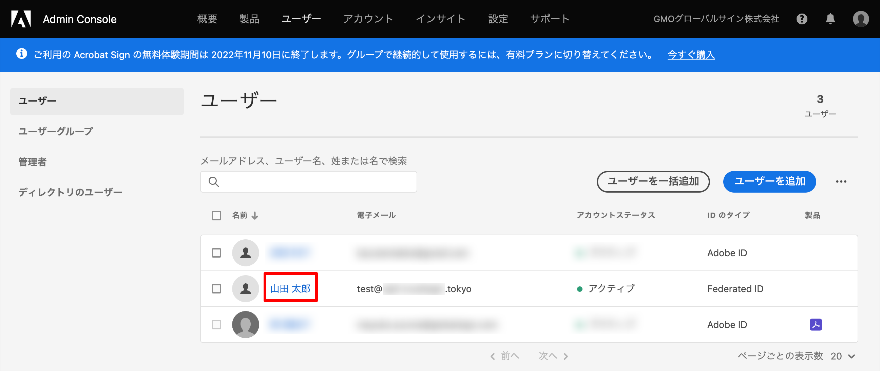Click Adobe ID in the last user row
This screenshot has width=880, height=371.
point(727,325)
